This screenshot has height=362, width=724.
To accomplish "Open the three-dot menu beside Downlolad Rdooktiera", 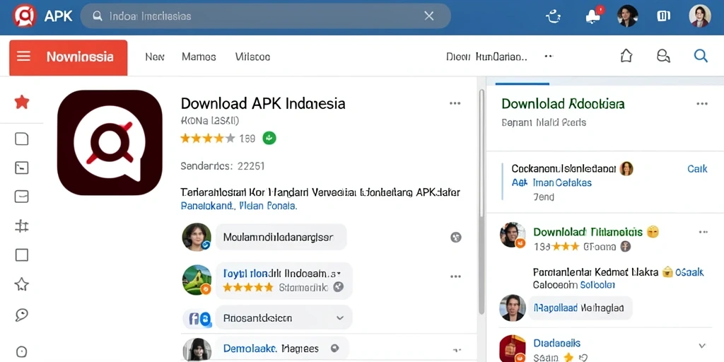I will [702, 103].
